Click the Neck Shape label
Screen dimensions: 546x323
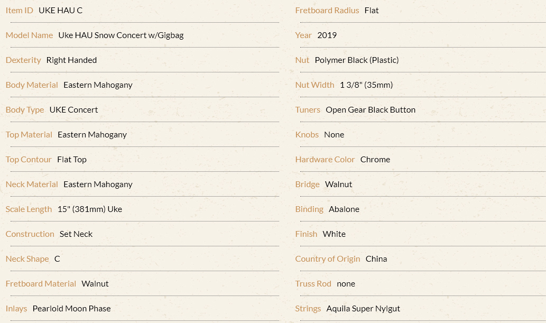pos(27,259)
